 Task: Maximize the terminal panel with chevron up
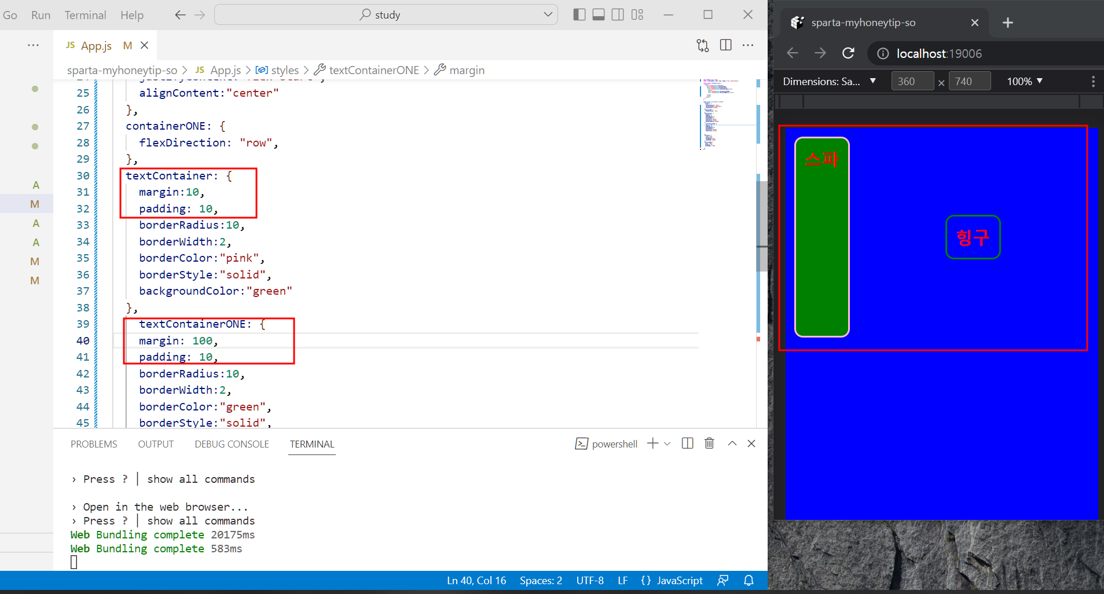[x=732, y=443]
